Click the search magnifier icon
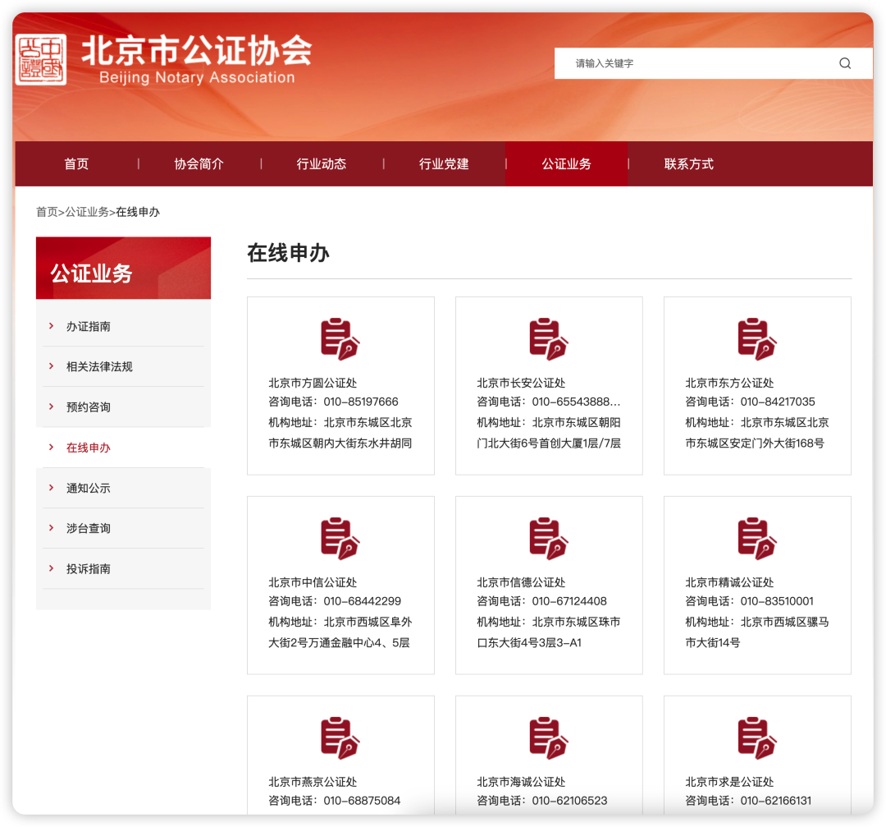 (845, 63)
